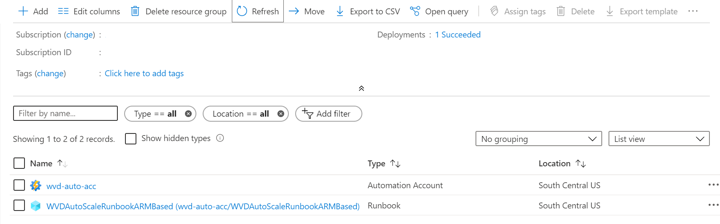Check the select-all checkbox beside Name header
Screen dimensions: 720x224
click(19, 163)
